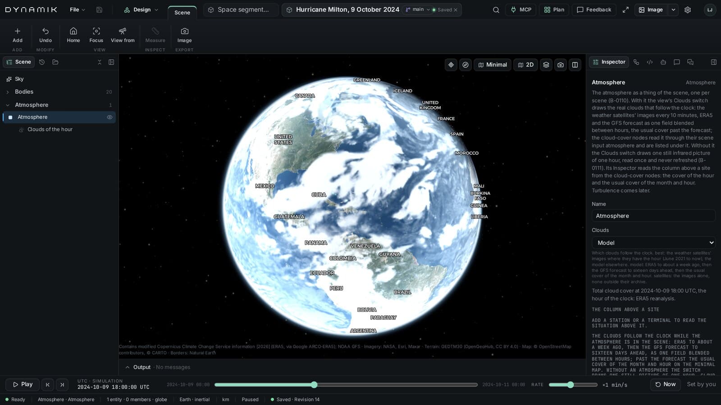This screenshot has width=721, height=405.
Task: Open the layers stack icon in viewport
Action: [546, 65]
